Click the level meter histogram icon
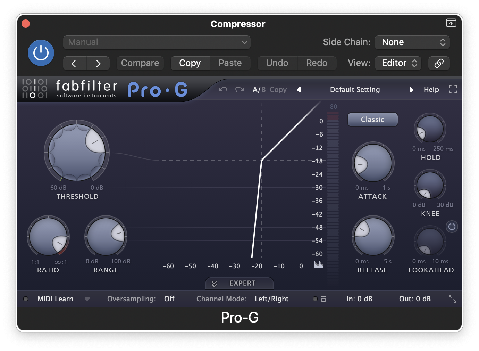The height and width of the screenshot is (351, 479). tap(319, 265)
